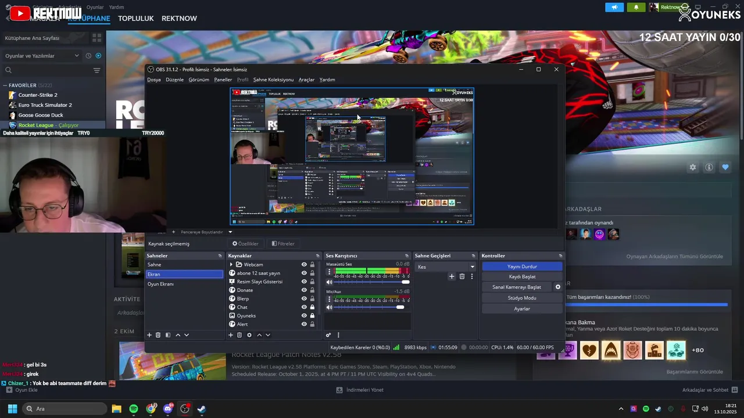Open Dosya menu in OBS
Screen dimensions: 744x418
pos(154,80)
